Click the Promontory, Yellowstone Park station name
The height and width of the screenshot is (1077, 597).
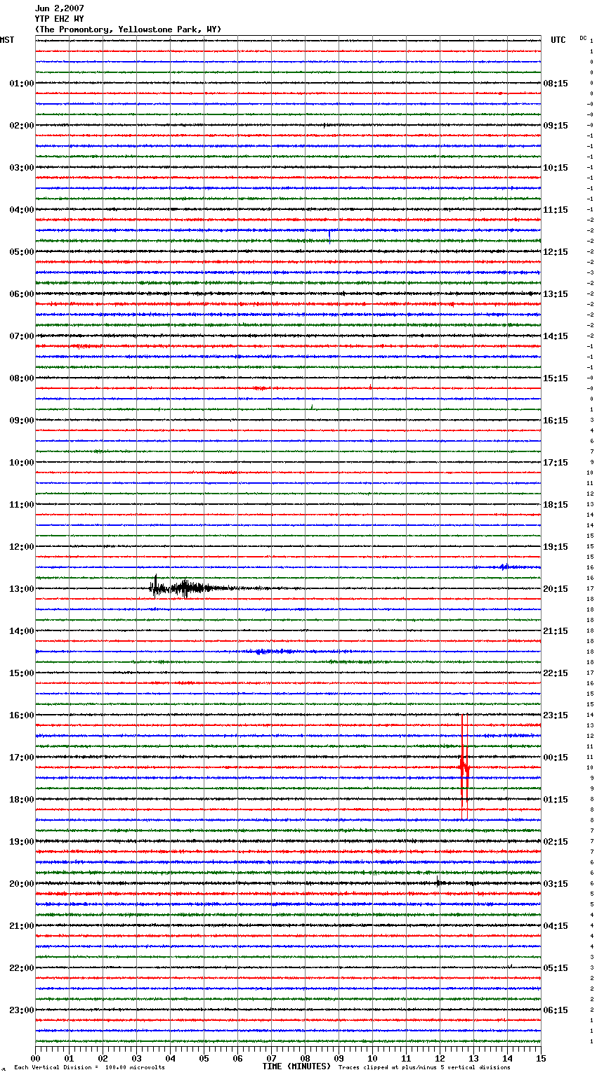coord(128,29)
